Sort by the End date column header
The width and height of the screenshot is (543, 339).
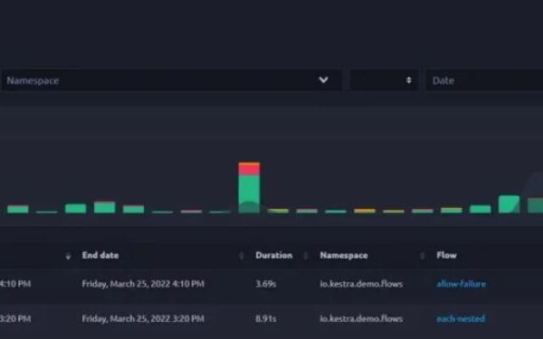100,255
